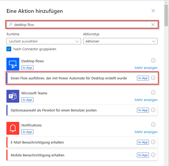Image resolution: width=169 pixels, height=166 pixels.
Task: Click the Notifications heading text
Action: (x=32, y=125)
